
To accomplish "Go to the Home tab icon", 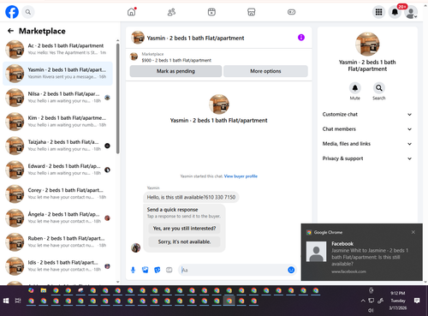I will [x=132, y=12].
